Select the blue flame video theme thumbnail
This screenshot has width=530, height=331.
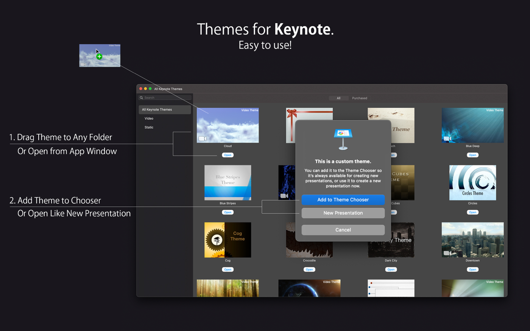pyautogui.click(x=287, y=183)
